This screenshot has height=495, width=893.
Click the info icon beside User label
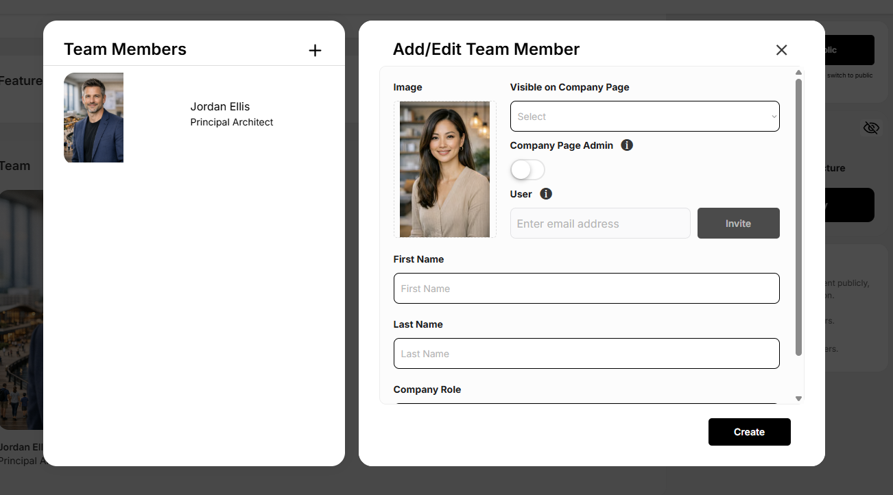coord(546,194)
